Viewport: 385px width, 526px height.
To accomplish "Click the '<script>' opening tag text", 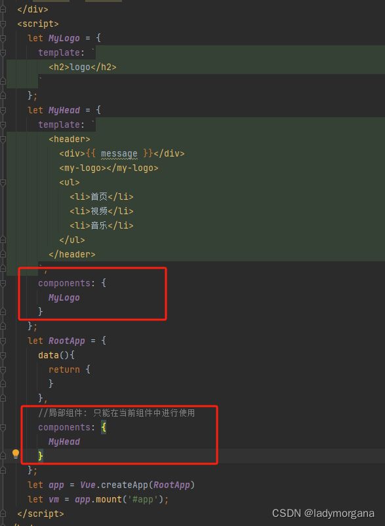I will 38,24.
